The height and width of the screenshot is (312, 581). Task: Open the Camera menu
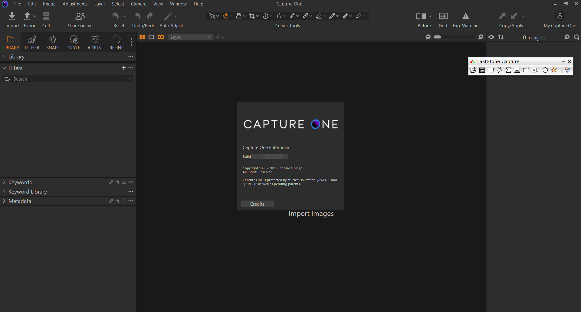point(139,4)
